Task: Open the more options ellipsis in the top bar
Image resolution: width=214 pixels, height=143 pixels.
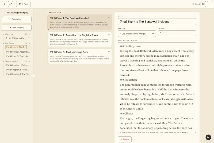Action: (x=209, y=4)
